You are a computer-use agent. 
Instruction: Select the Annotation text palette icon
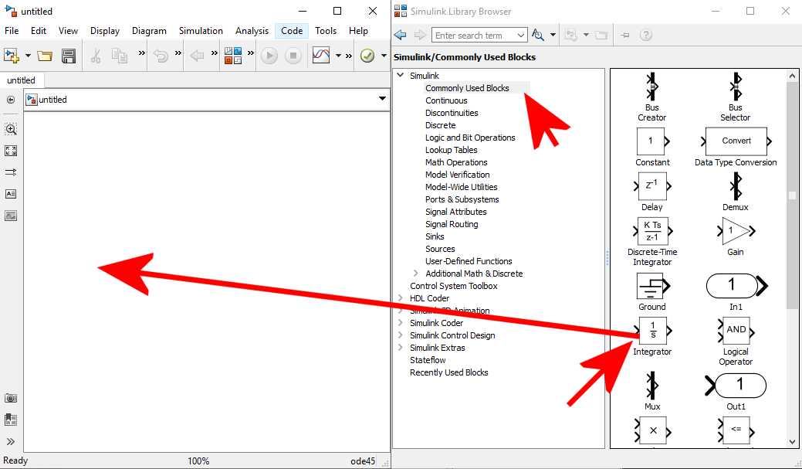click(11, 194)
